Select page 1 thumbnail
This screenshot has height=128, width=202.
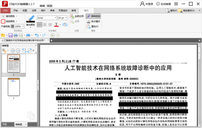[14, 63]
